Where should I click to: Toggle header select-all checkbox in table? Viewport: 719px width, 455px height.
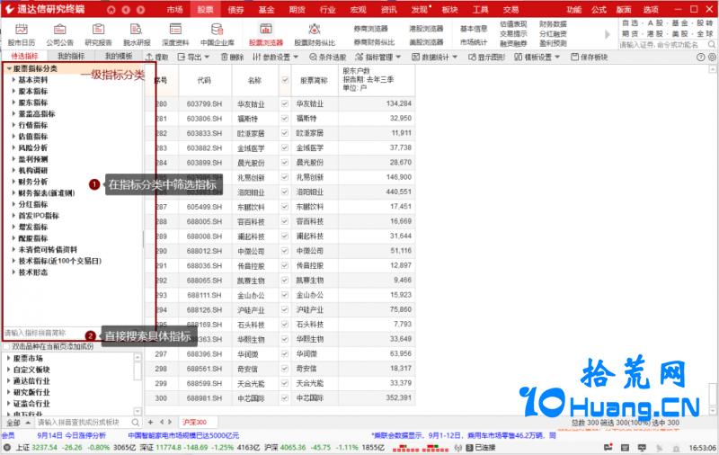click(x=285, y=80)
